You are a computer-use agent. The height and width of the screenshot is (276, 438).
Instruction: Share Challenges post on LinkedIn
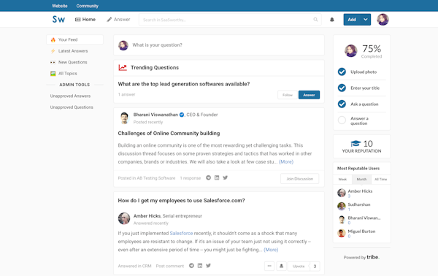[x=217, y=177]
